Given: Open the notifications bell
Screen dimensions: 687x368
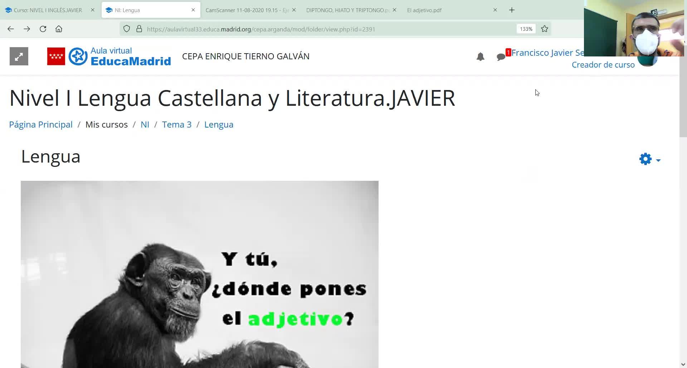Looking at the screenshot, I should coord(480,56).
